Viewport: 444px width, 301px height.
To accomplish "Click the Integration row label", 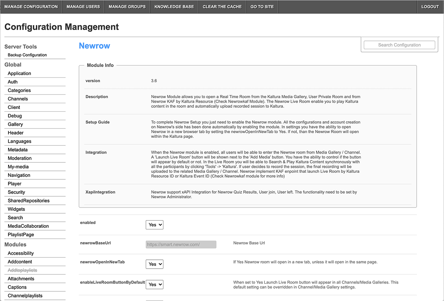I will [96, 152].
